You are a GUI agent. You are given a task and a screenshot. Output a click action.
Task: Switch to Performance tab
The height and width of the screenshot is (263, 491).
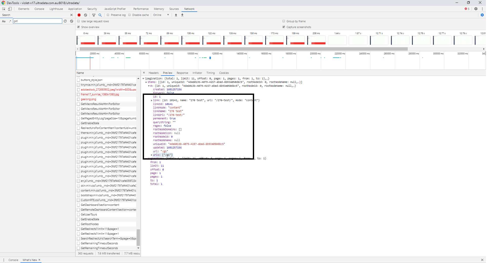141,9
